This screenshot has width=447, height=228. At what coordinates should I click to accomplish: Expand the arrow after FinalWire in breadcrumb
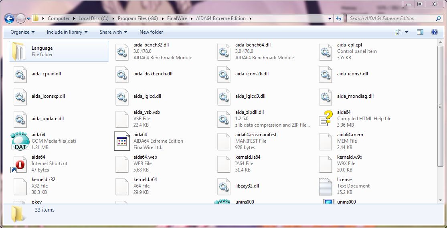coord(192,18)
